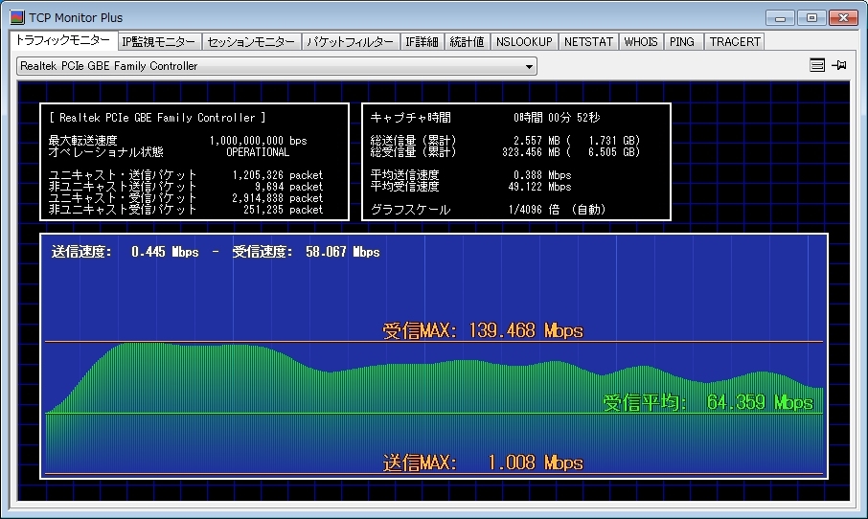Click the キャプチャ時間 statistics panel
The width and height of the screenshot is (868, 519).
coord(515,162)
